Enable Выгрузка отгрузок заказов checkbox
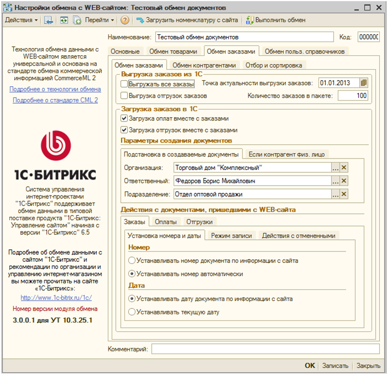The image size is (387, 374). pyautogui.click(x=124, y=96)
